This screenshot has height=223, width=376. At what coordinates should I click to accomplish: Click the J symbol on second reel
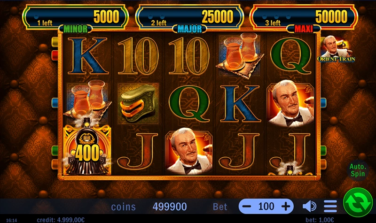point(138,152)
